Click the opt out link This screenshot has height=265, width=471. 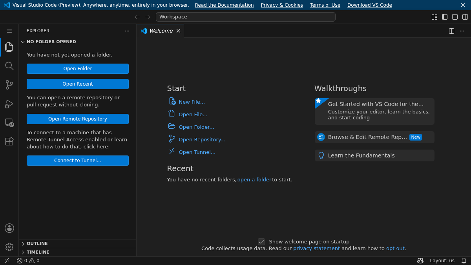[395, 249]
